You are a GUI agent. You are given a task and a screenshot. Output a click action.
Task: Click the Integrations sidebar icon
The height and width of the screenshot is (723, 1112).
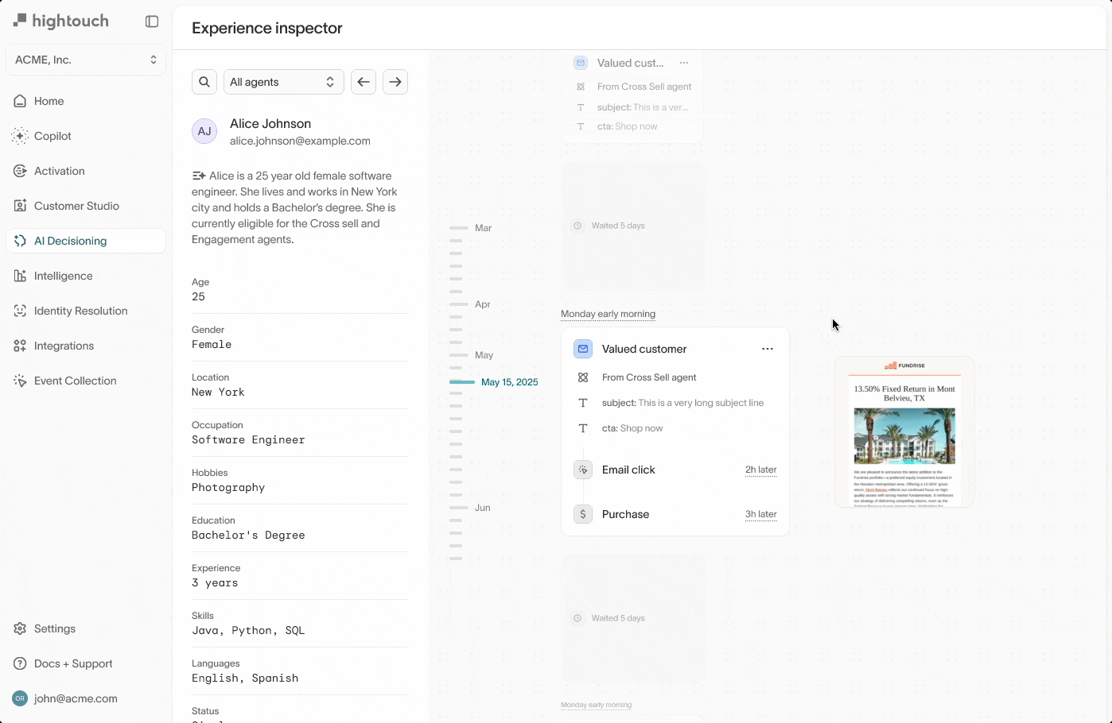pos(20,346)
